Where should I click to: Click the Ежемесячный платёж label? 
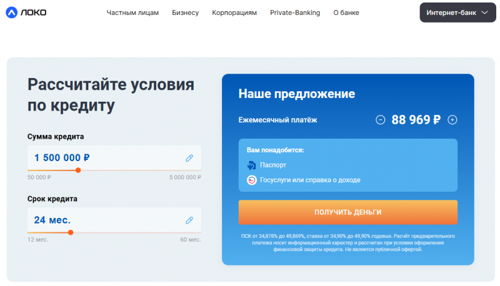277,120
